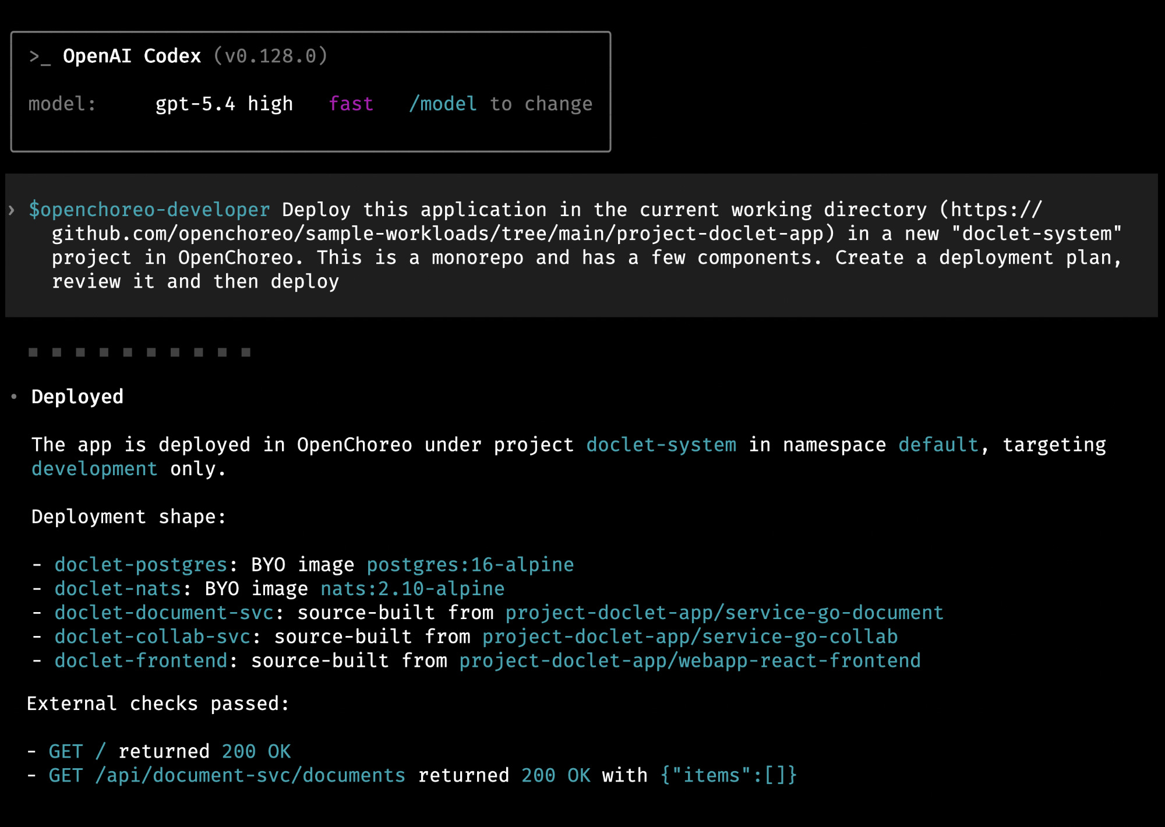
Task: Click the bullet dot beside Deployed
Action: pos(14,397)
